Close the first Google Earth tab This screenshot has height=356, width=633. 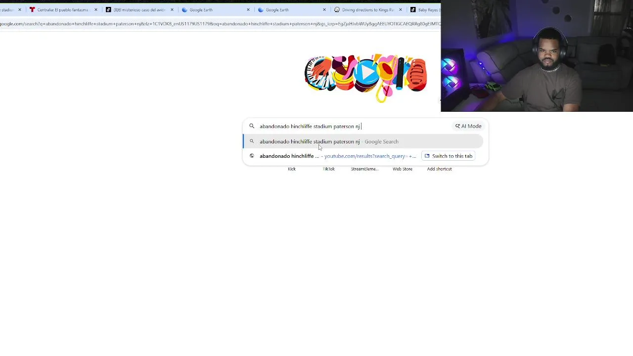248,9
